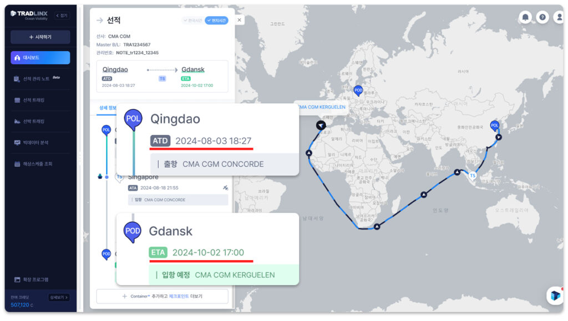Click the CMA CGM KERGUELEN map label
The width and height of the screenshot is (568, 321).
(322, 107)
